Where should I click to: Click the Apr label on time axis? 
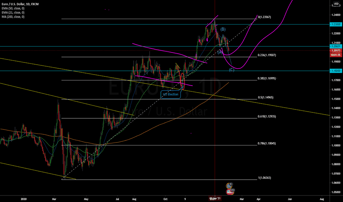click(258, 199)
